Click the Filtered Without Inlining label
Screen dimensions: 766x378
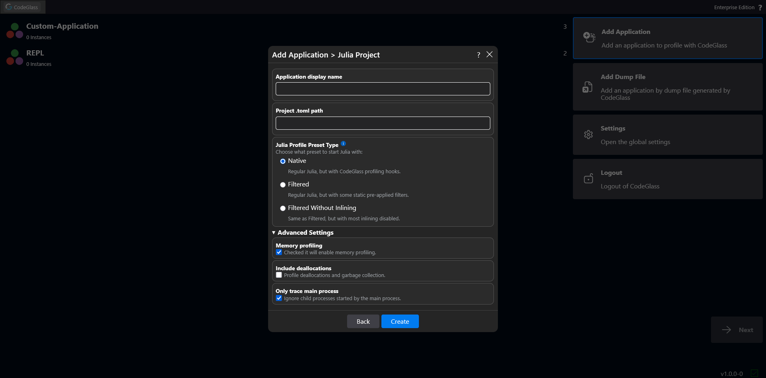[322, 208]
